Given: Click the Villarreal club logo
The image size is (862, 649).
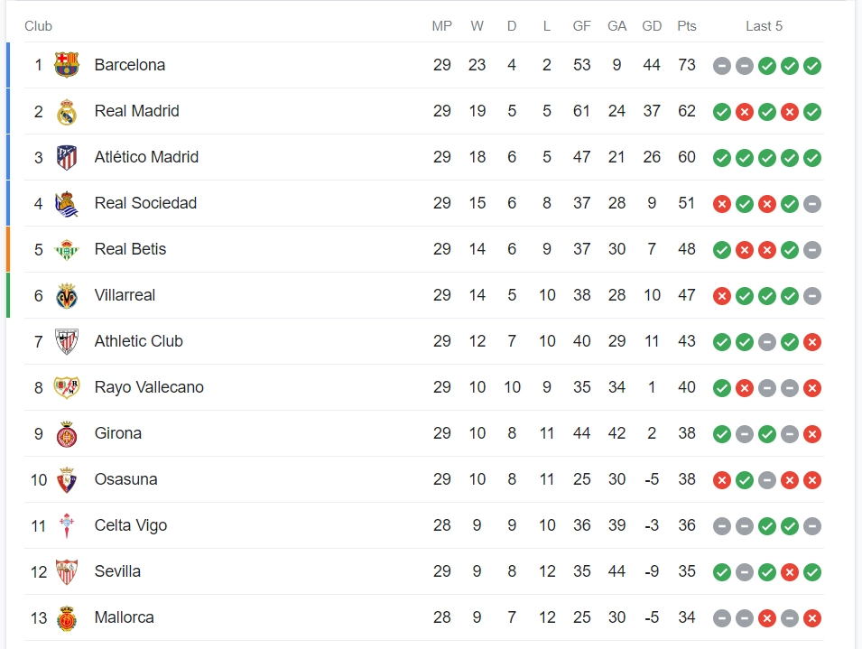Looking at the screenshot, I should click(68, 295).
